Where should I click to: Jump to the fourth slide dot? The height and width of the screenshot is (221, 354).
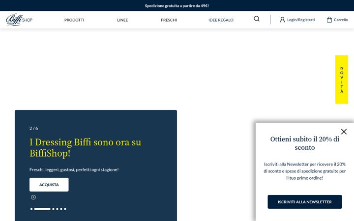pos(57,209)
